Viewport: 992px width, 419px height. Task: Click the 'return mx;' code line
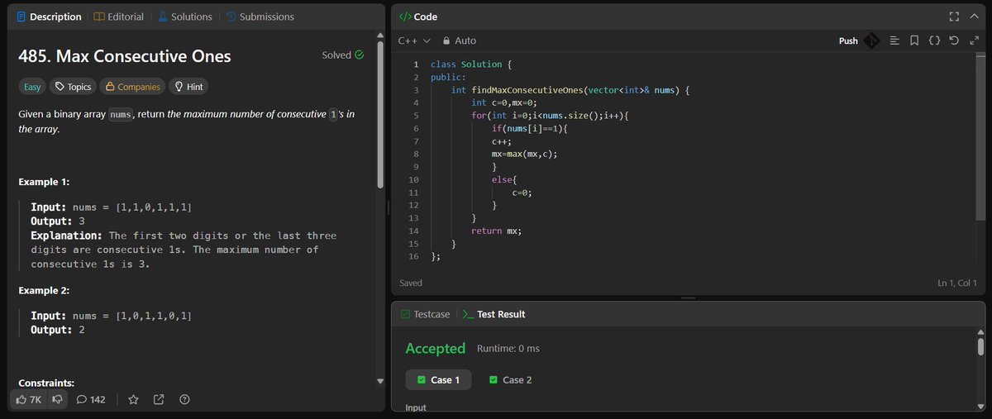(496, 231)
